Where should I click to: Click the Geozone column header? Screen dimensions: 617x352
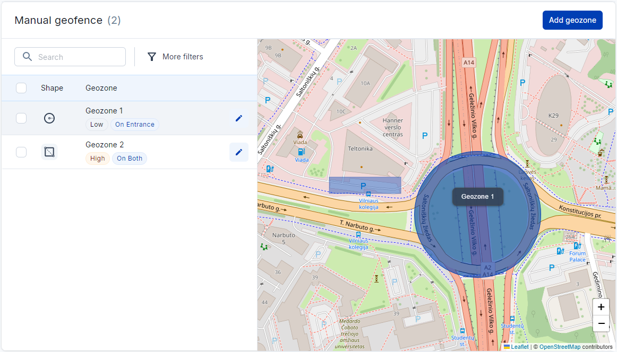tap(101, 88)
